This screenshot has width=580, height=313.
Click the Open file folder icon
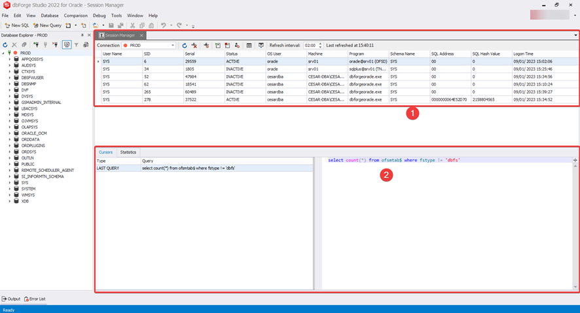point(96,25)
